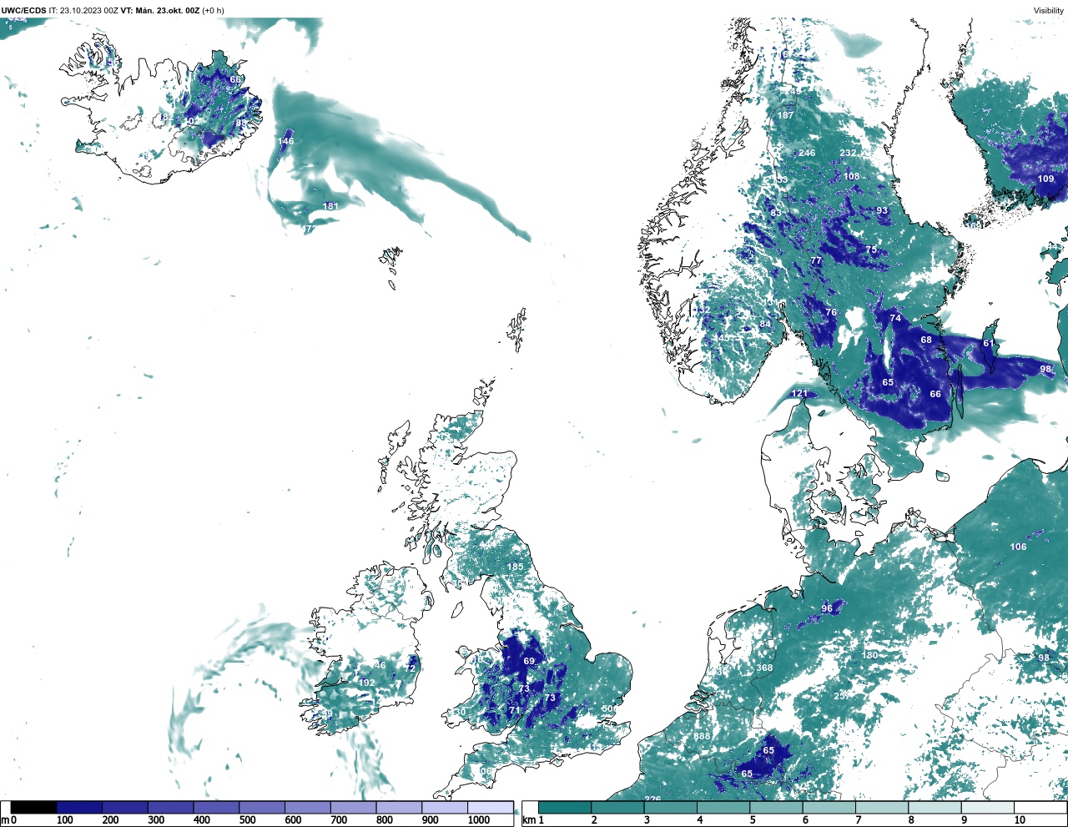The width and height of the screenshot is (1068, 827).
Task: Click the '68' value over the Baltic coast
Action: click(x=926, y=340)
